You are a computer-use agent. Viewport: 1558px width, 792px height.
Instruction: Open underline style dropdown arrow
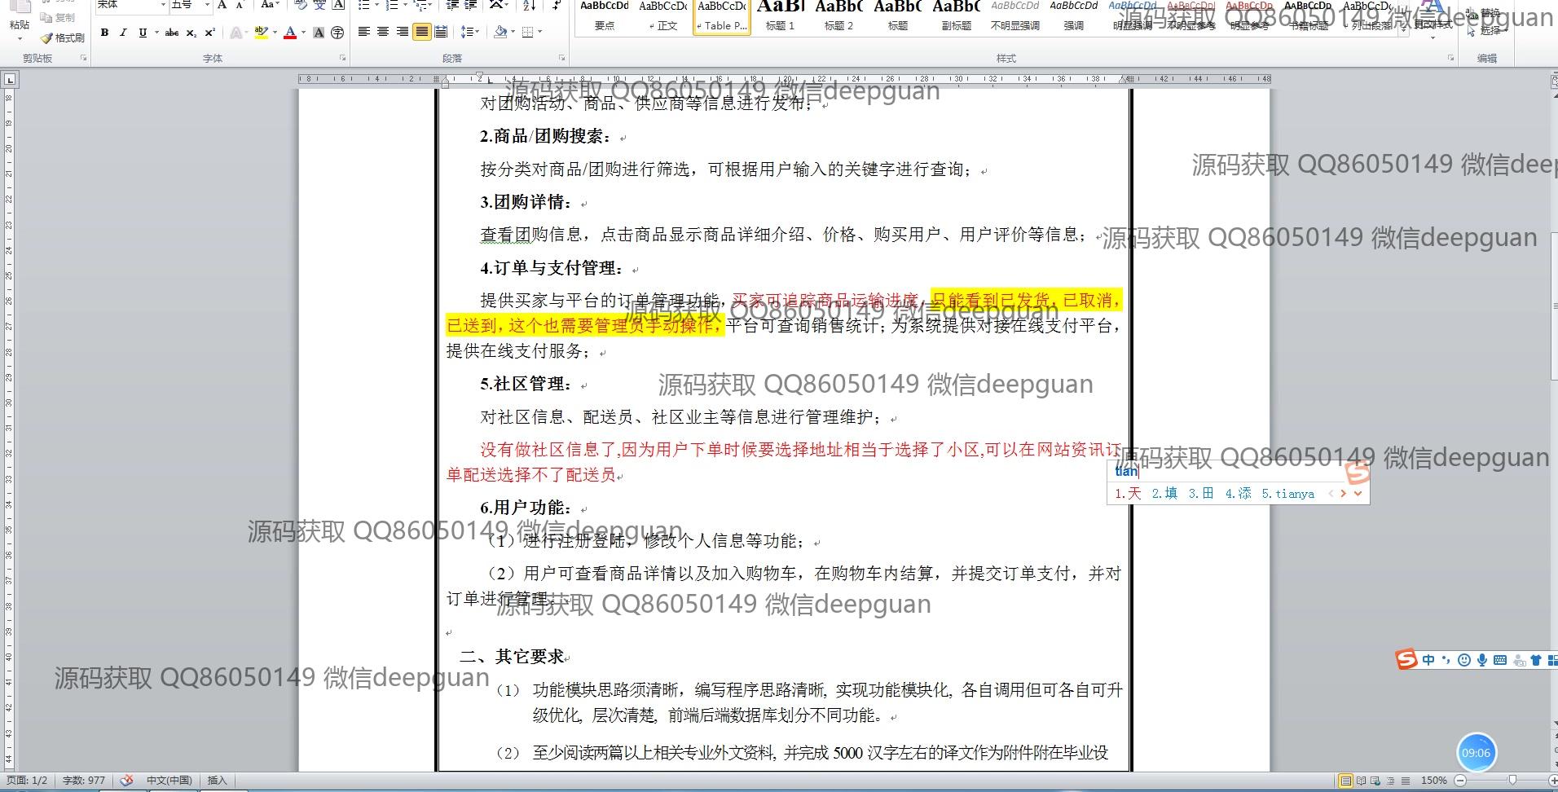(156, 33)
